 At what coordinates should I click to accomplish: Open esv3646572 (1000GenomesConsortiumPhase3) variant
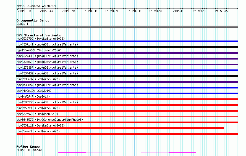50,120
